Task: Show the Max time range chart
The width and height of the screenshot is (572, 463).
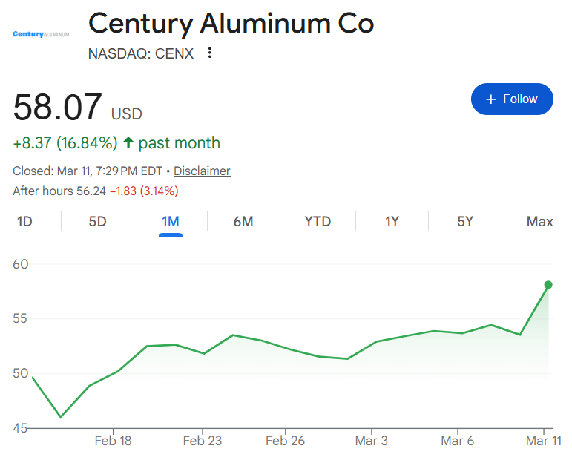Action: point(539,221)
